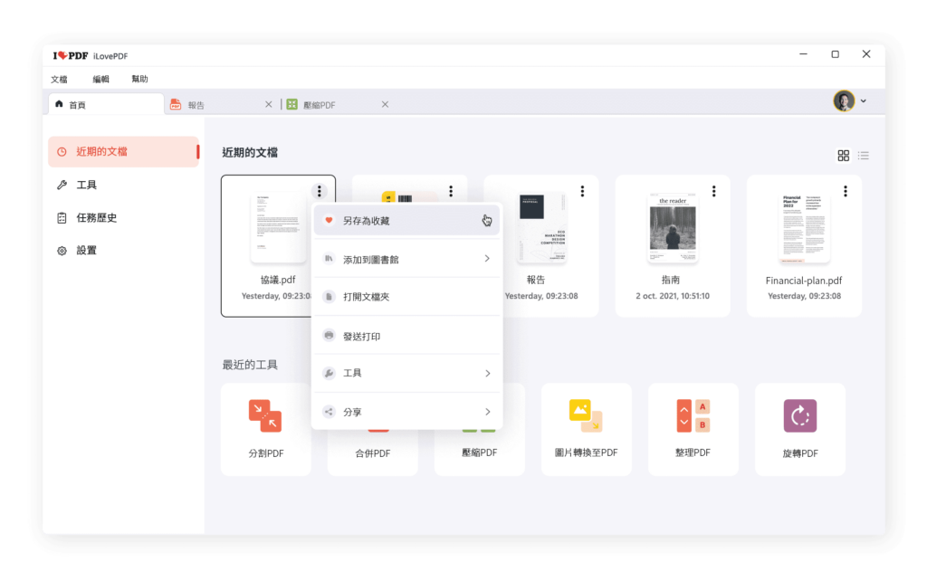Click the clipboard icon for 任務歷史
The height and width of the screenshot is (581, 927).
62,218
